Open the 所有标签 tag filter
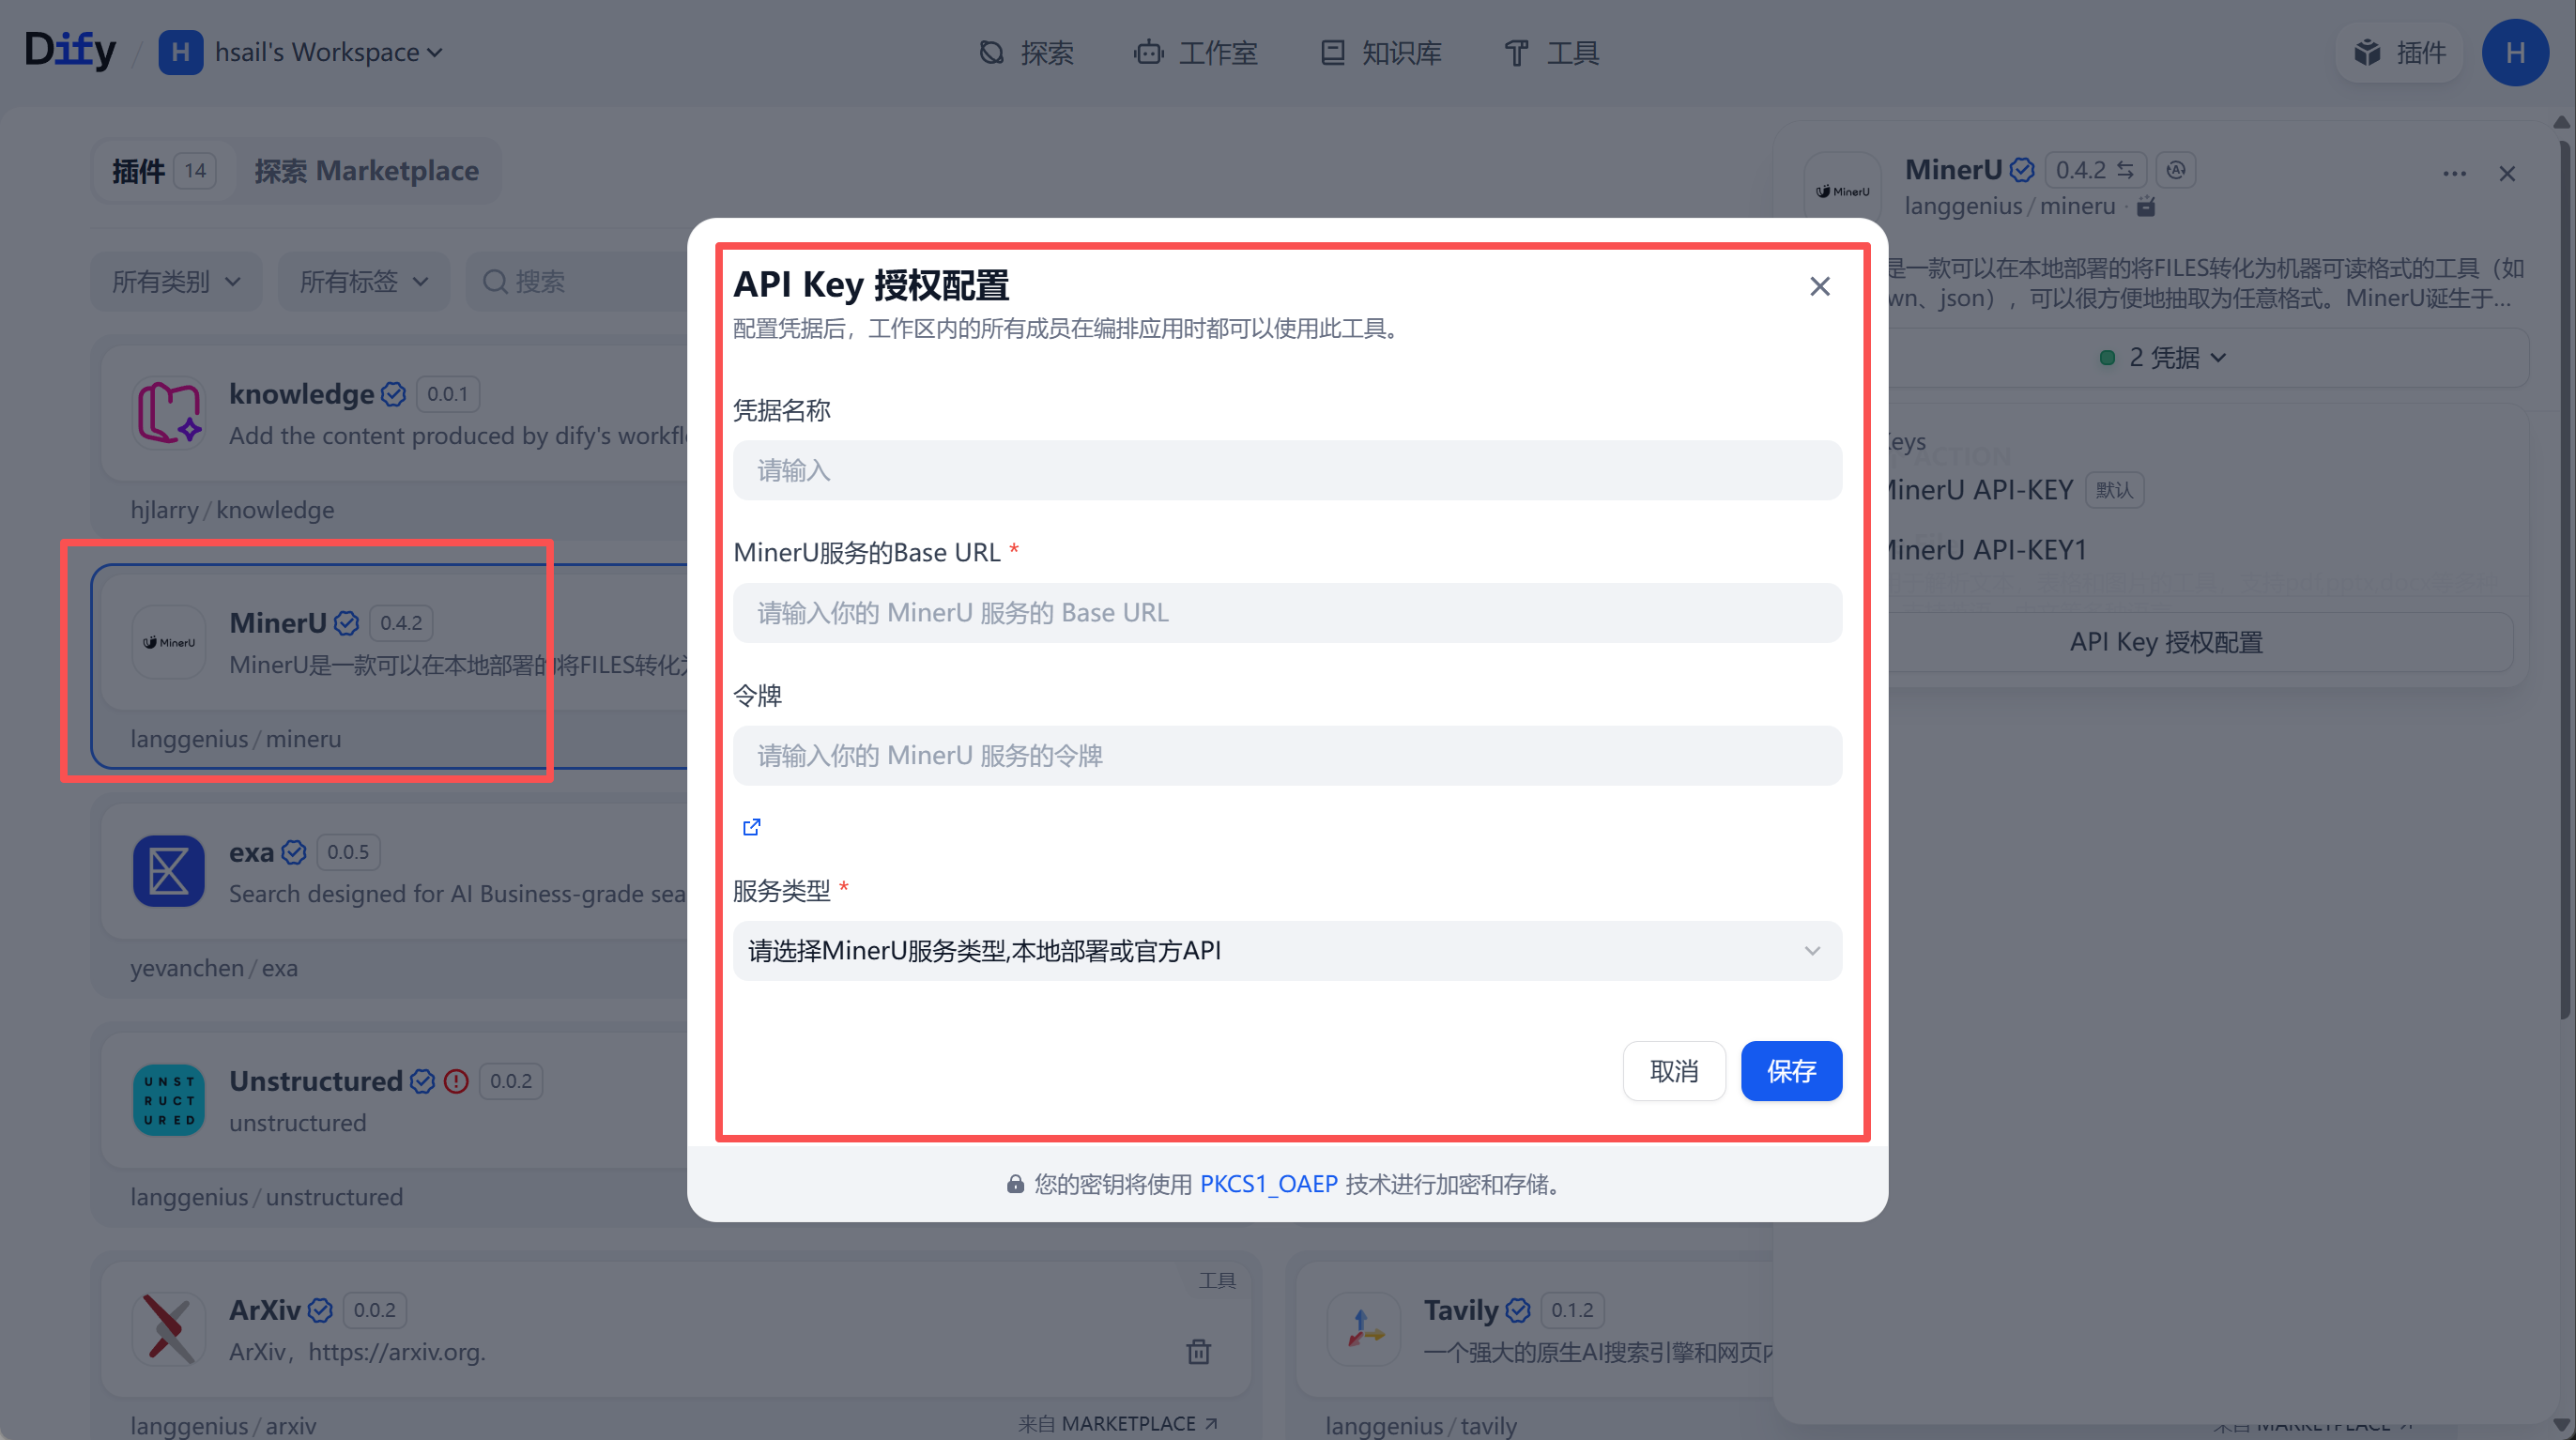 [x=364, y=282]
